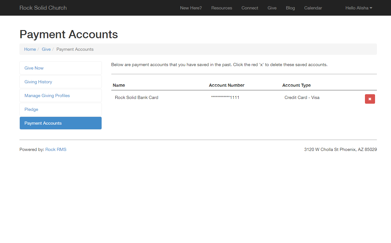
Task: Click the Credit Card - Visa cell
Action: pos(302,97)
